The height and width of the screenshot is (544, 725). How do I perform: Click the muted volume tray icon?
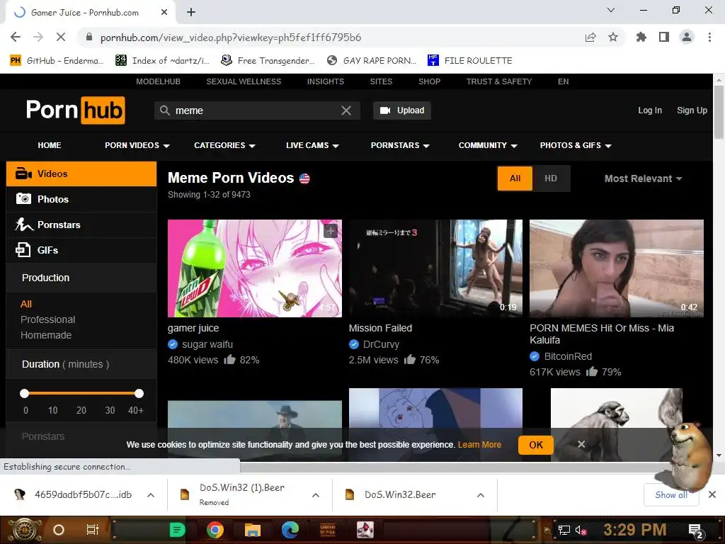[581, 530]
